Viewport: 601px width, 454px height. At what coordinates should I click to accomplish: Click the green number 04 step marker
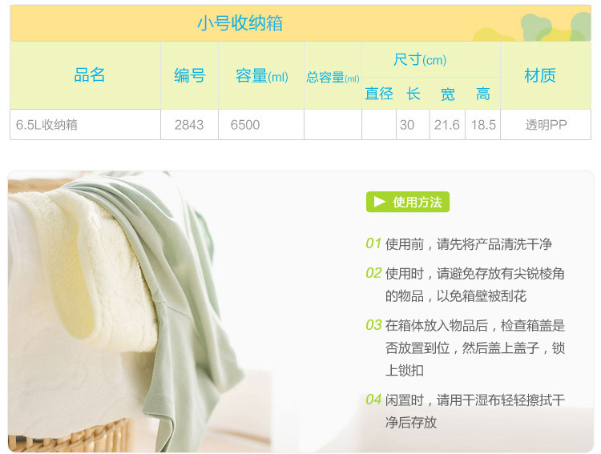373,400
